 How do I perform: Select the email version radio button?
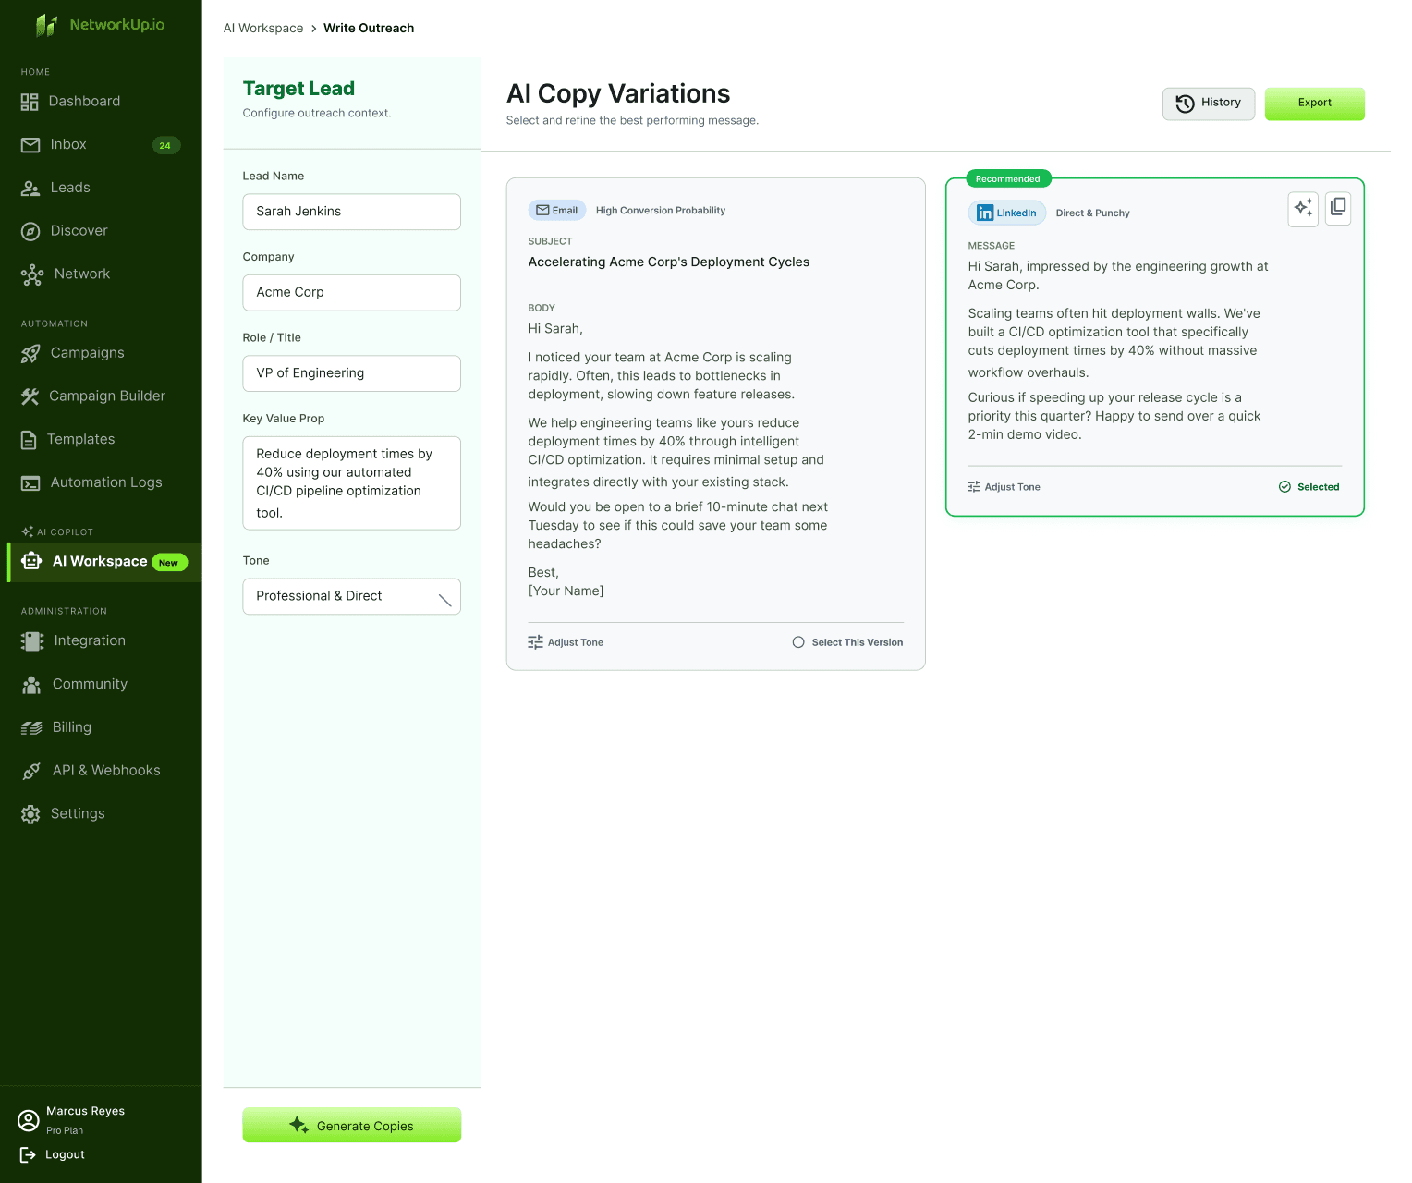tap(798, 642)
